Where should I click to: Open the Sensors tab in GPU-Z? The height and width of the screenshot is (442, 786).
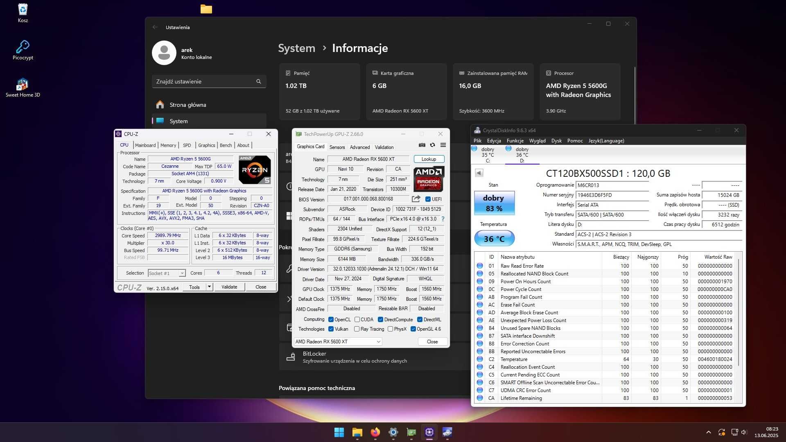click(337, 147)
